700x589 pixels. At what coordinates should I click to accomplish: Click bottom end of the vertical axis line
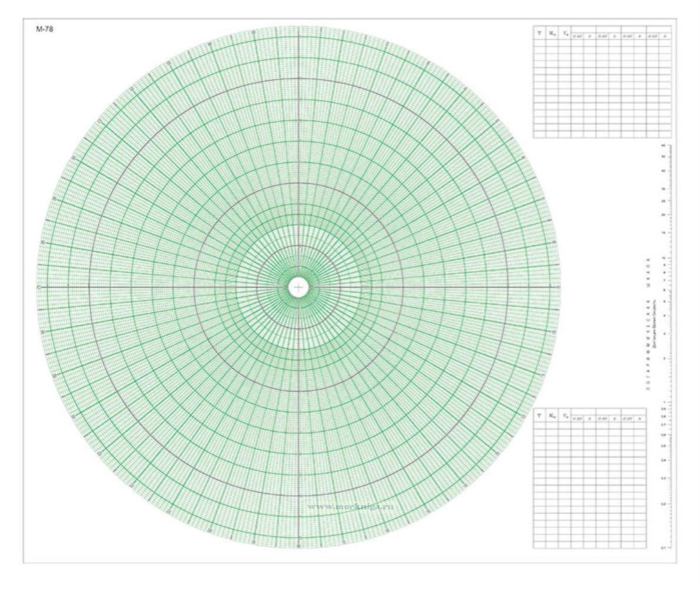tap(299, 546)
